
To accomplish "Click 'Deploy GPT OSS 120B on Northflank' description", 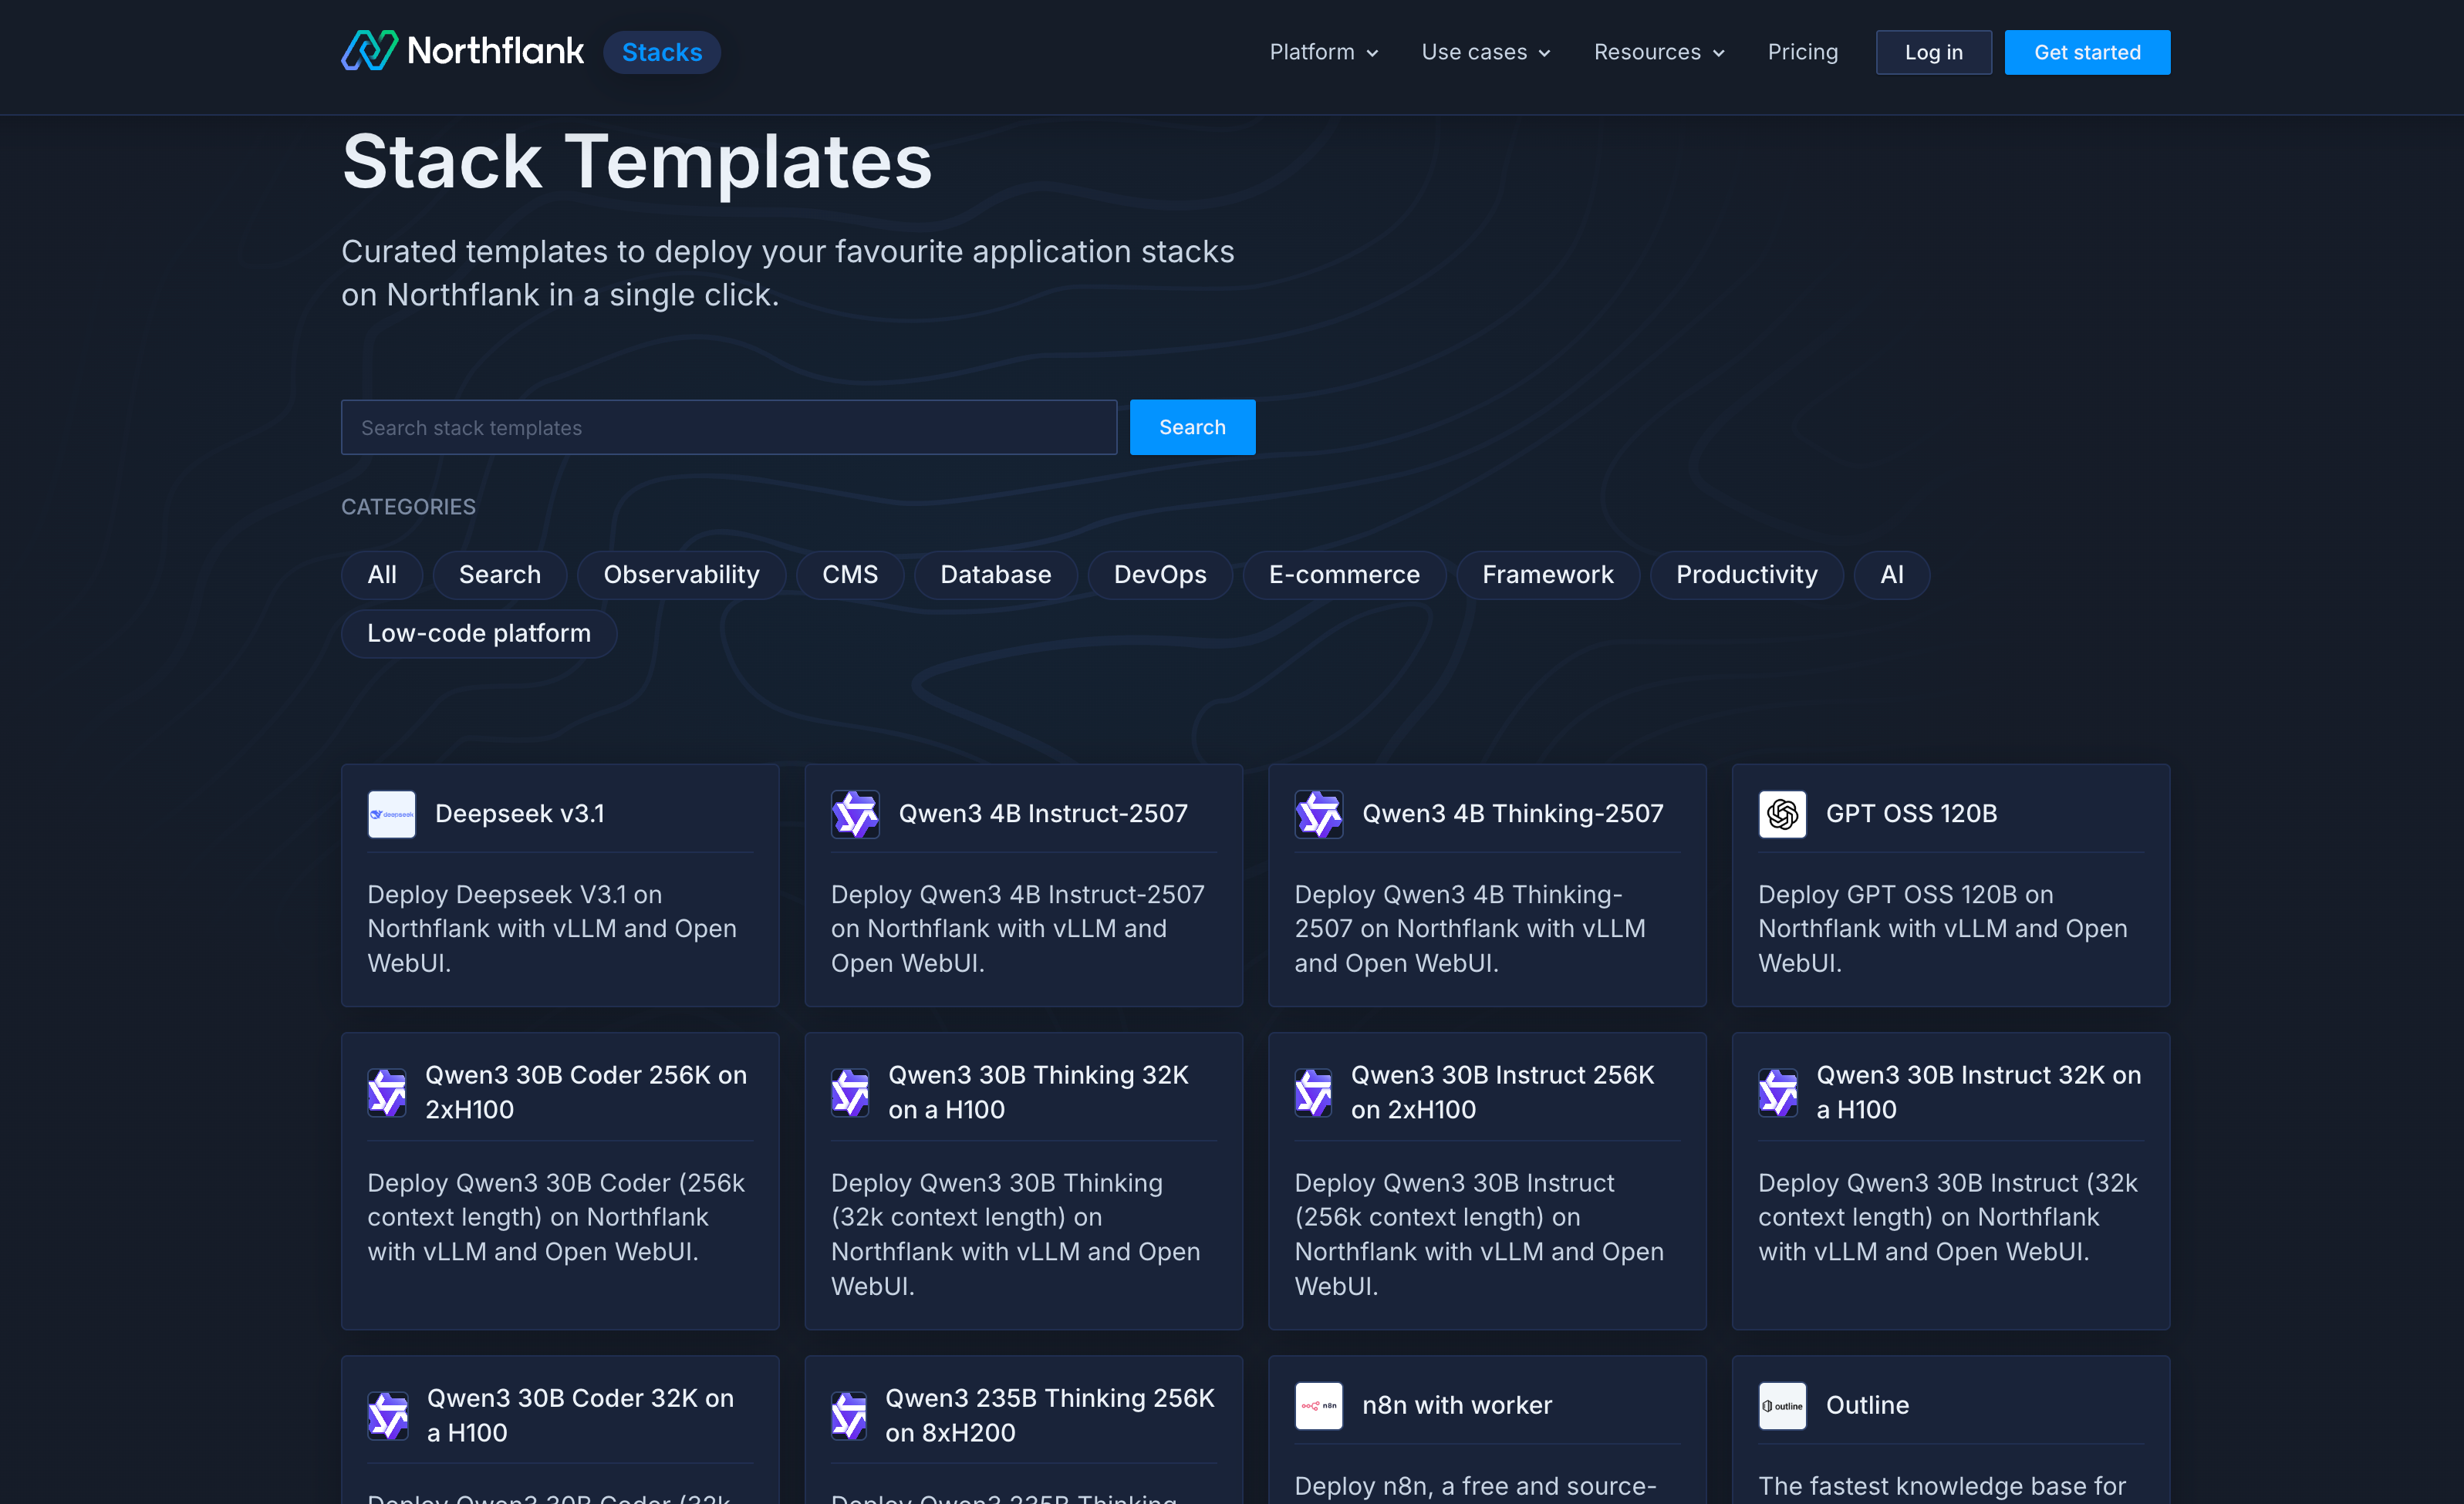I will 1943,929.
